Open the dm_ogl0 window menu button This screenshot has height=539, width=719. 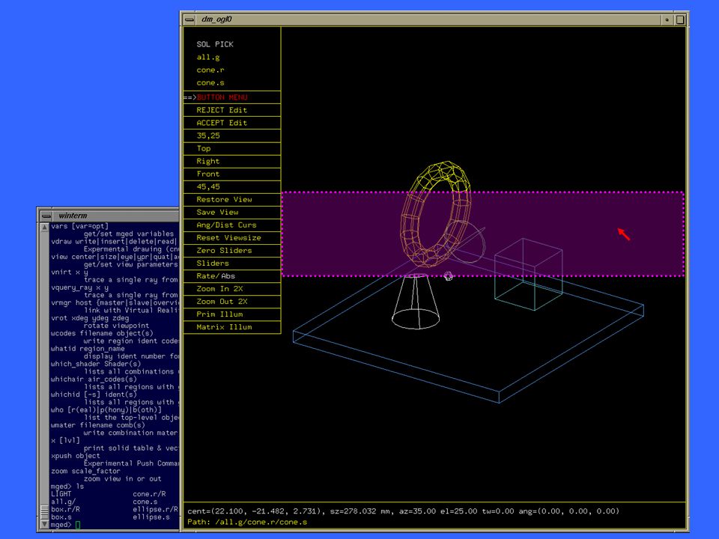189,19
